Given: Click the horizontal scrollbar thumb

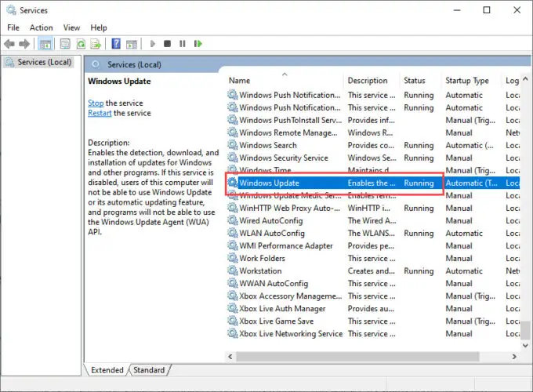Looking at the screenshot, I should (x=357, y=357).
